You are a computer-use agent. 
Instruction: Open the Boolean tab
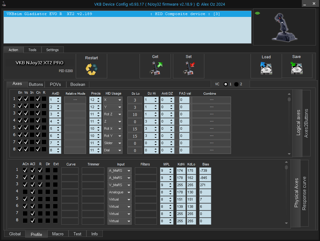(x=78, y=85)
